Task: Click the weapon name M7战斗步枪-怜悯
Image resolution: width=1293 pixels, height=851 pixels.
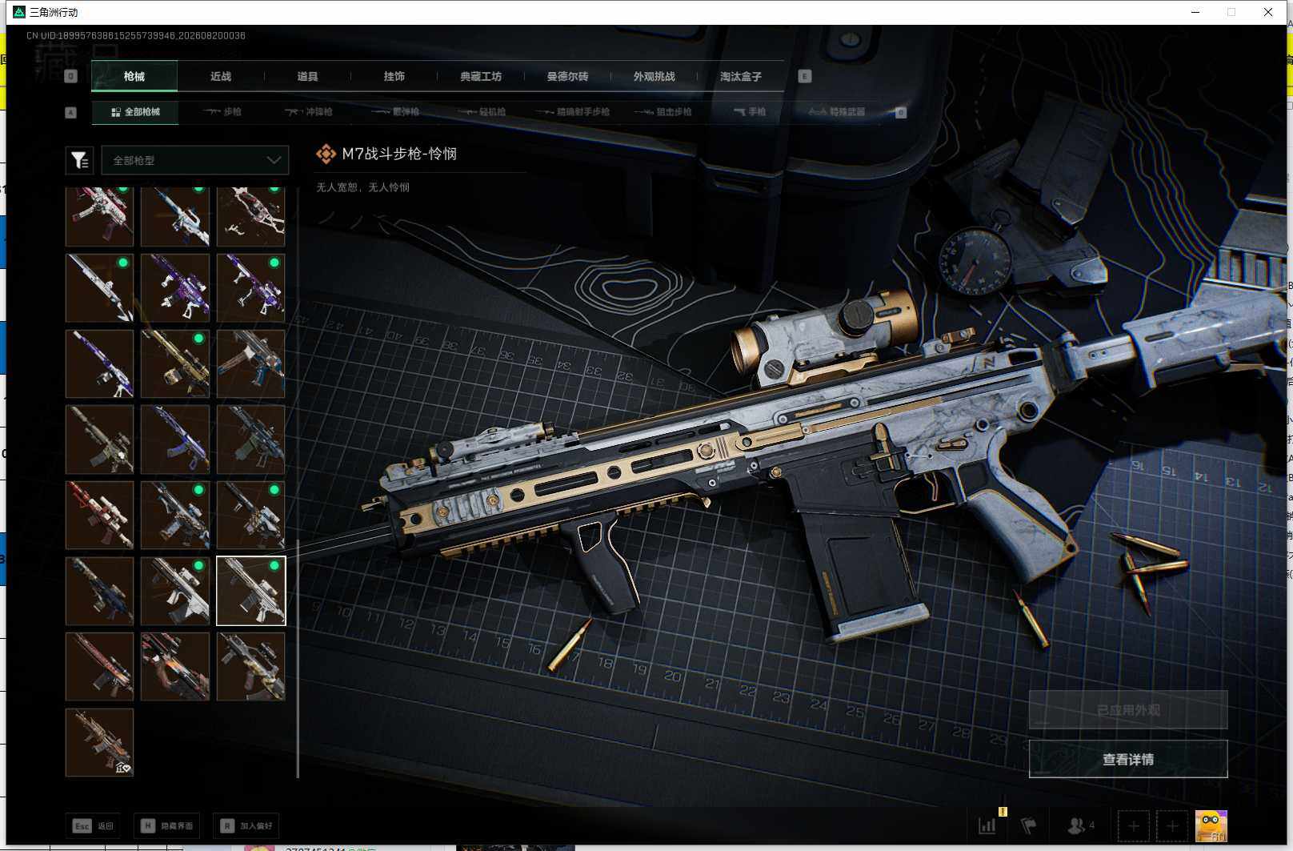Action: [399, 154]
